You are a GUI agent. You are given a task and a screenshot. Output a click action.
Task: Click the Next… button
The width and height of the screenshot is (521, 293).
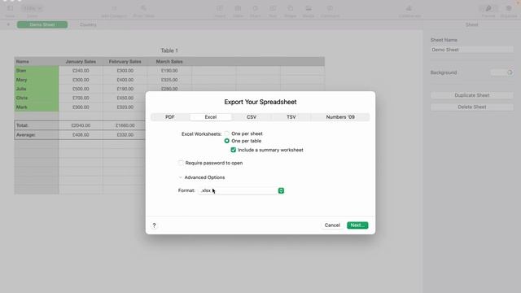pyautogui.click(x=357, y=225)
